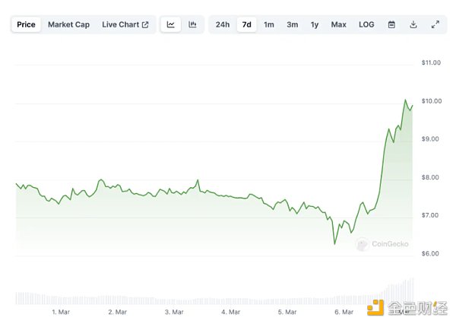Viewport: 456px width, 324px height.
Task: Select the 7d time range
Action: pos(246,24)
